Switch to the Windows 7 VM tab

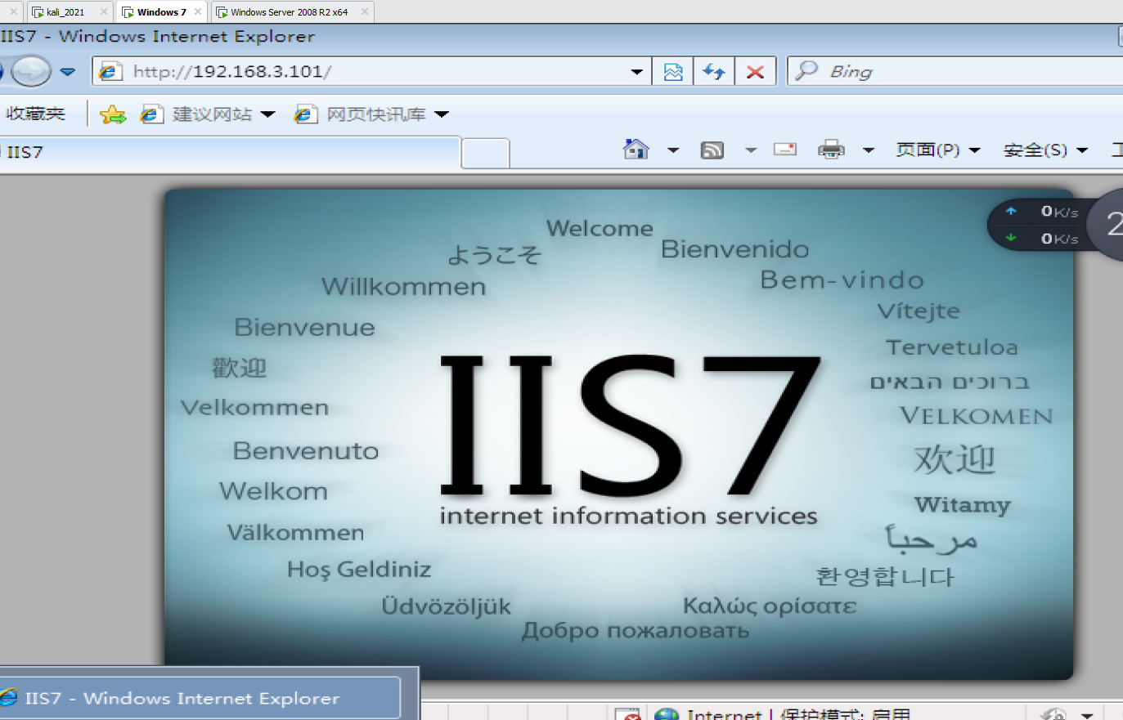(x=161, y=12)
